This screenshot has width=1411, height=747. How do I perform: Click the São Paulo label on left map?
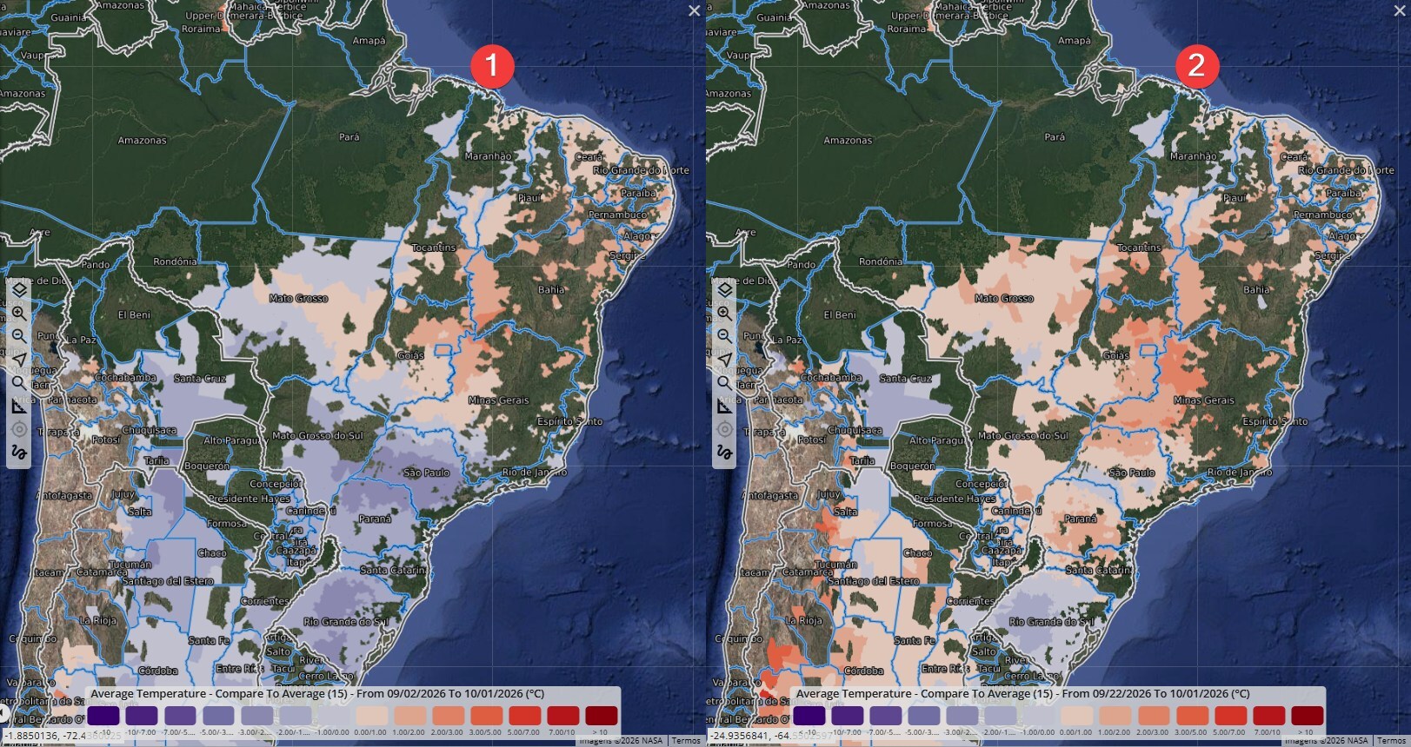(x=427, y=473)
